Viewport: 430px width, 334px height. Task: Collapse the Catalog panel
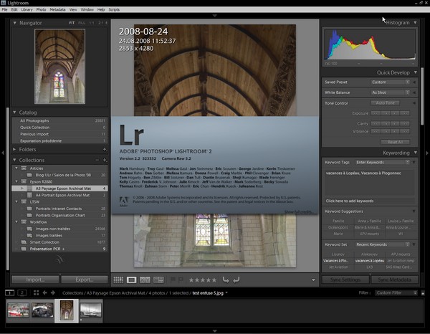tap(14, 112)
